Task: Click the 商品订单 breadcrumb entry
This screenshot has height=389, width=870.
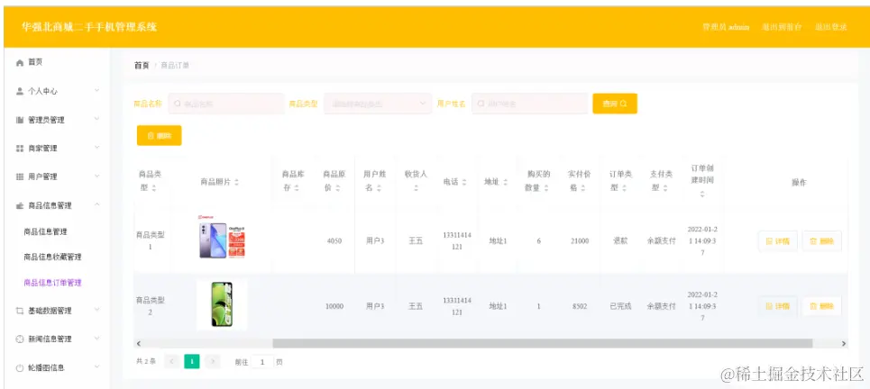Action: click(x=175, y=66)
